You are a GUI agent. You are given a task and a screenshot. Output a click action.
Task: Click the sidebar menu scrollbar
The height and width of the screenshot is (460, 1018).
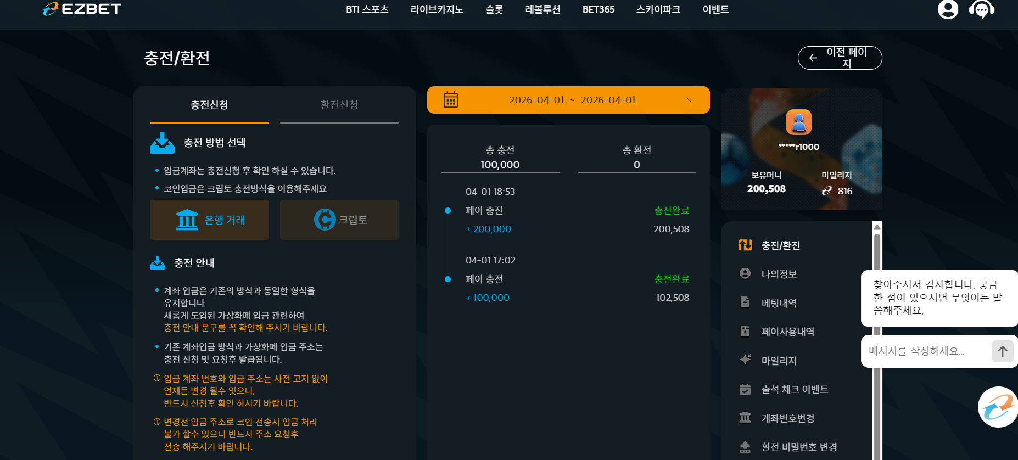[877, 340]
